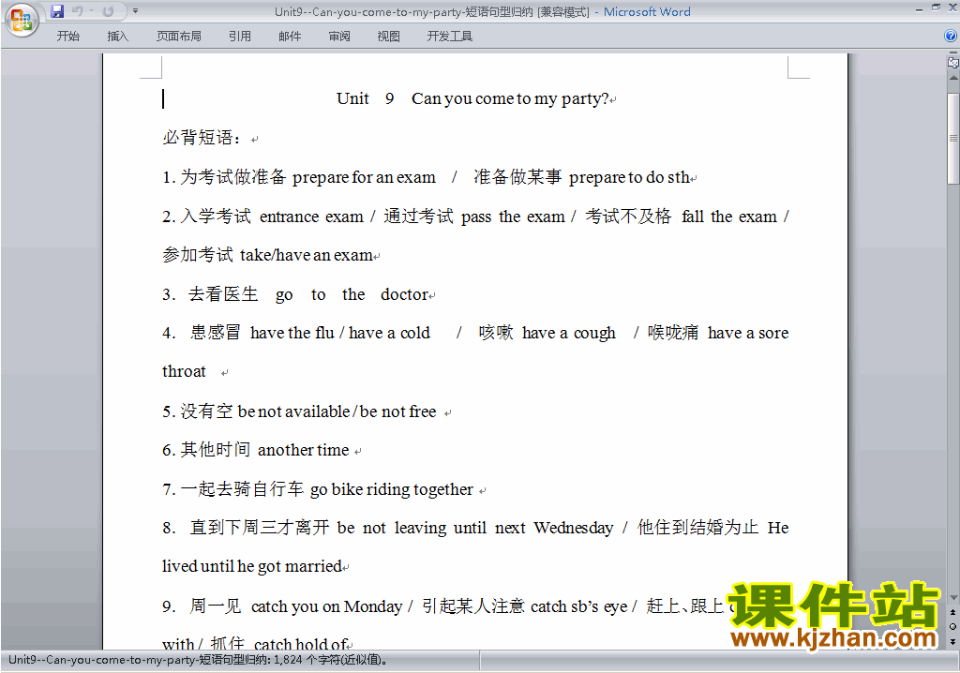Click the phrase 'prepare for an exam'
Screen dimensions: 960x673
tap(364, 177)
